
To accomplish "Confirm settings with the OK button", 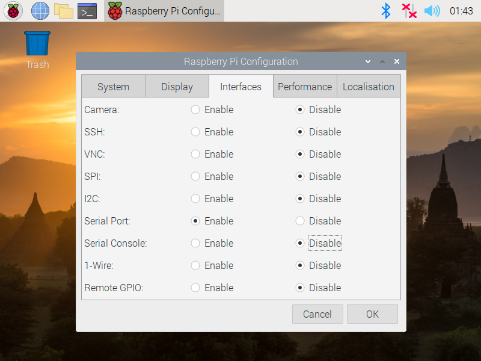I will pos(372,314).
